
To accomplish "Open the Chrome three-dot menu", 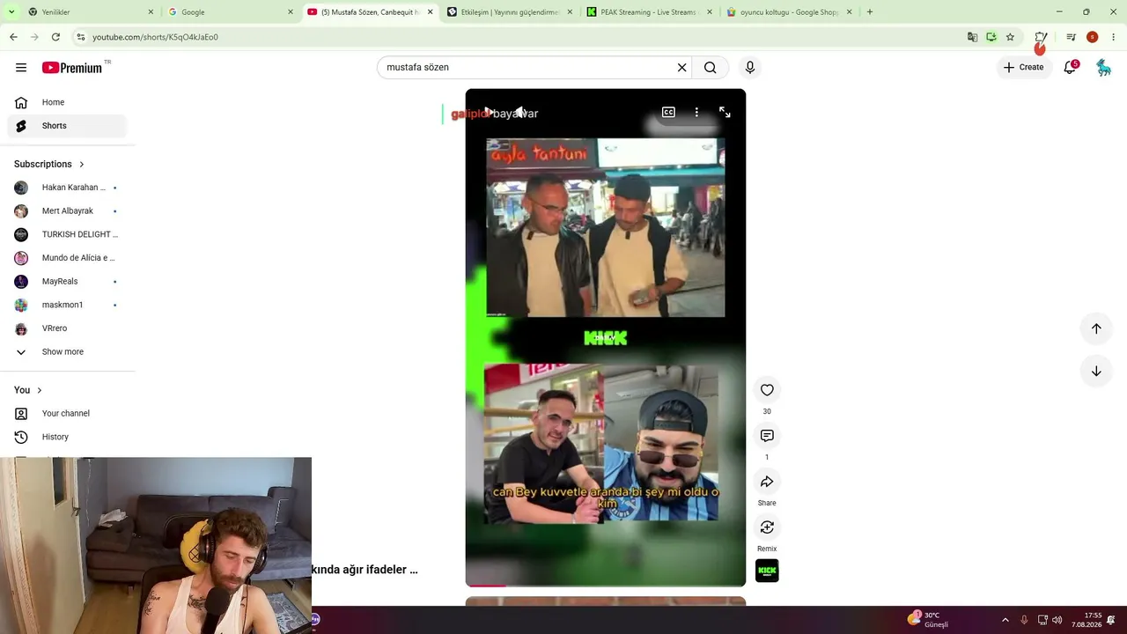I will (1114, 37).
